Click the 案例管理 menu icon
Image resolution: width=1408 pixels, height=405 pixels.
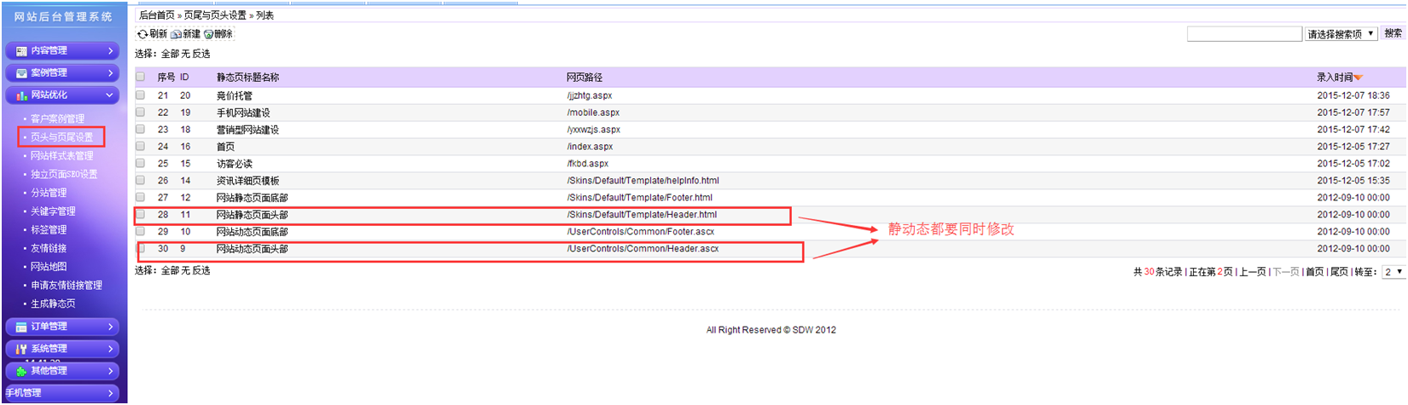[21, 73]
